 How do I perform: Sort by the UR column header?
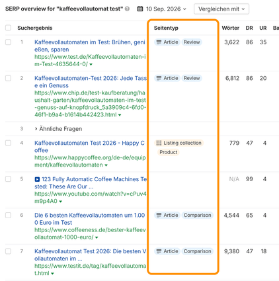coord(263,28)
